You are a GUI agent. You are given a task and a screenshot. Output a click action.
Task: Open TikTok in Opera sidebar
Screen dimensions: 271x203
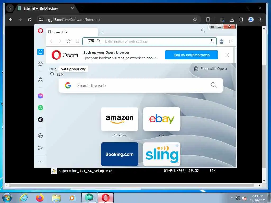click(x=40, y=120)
